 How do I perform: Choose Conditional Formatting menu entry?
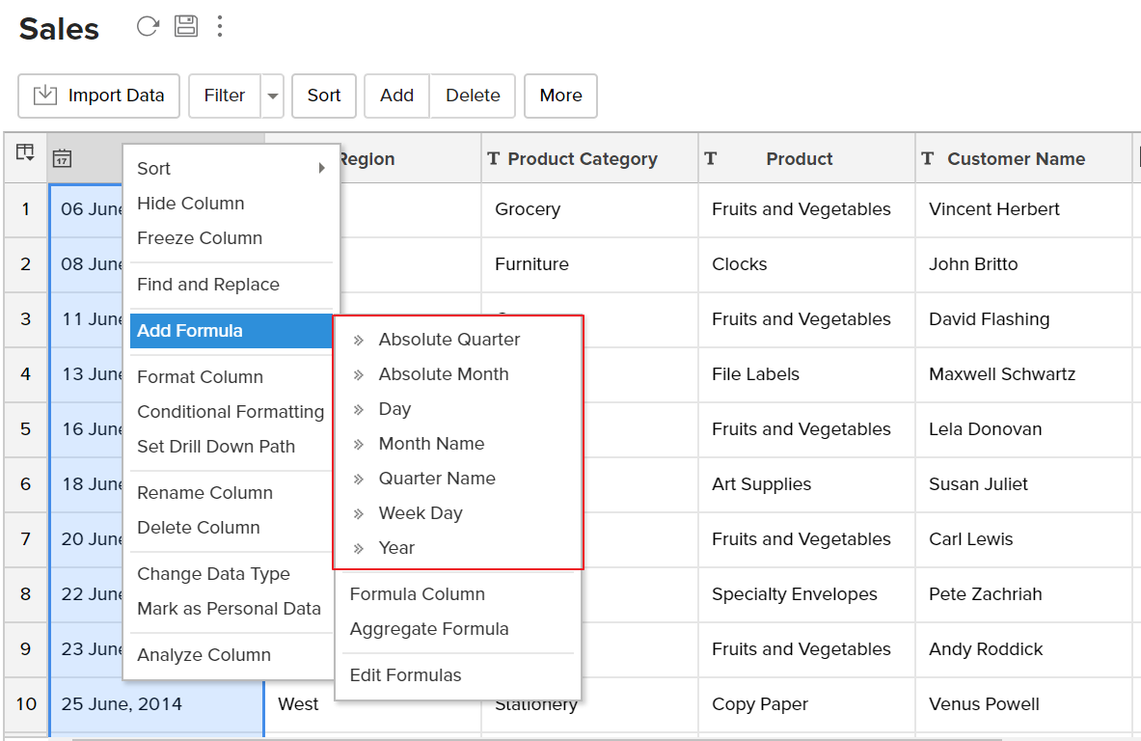tap(231, 412)
